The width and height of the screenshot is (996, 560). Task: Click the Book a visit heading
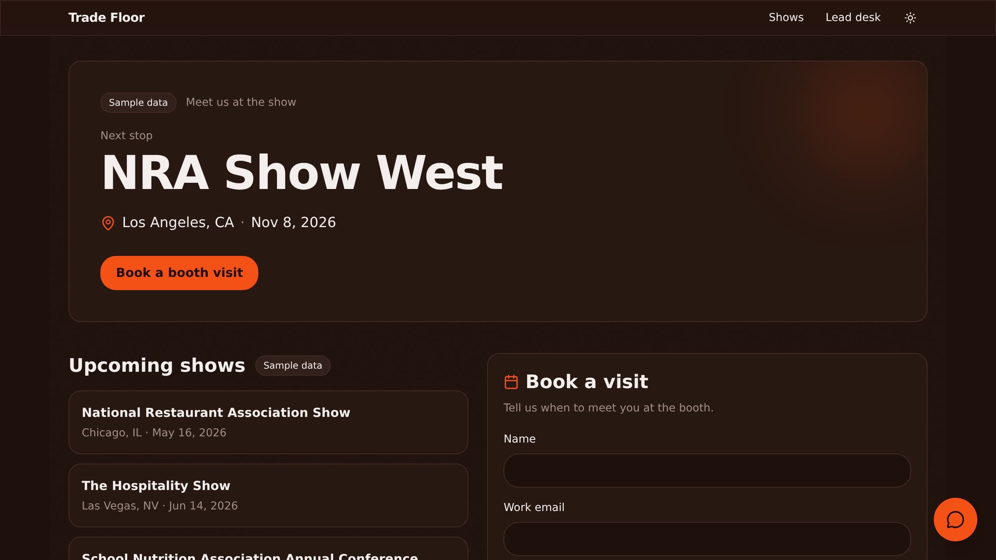click(x=587, y=381)
